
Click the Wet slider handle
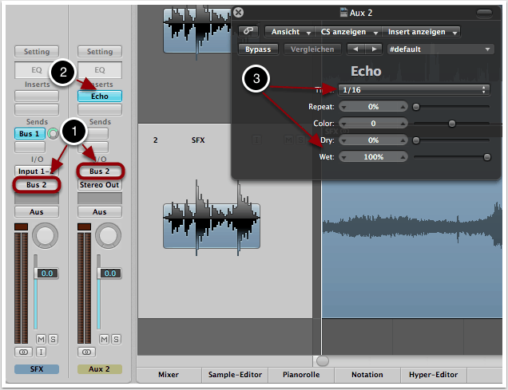487,157
